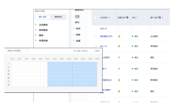The height and width of the screenshot is (104, 176).
Task: Open data analysis icon in last 搬家 row
Action: coord(119,91)
